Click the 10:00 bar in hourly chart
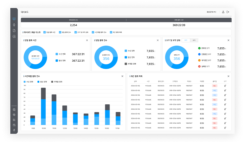This screenshot has width=245, height=142. [43, 106]
